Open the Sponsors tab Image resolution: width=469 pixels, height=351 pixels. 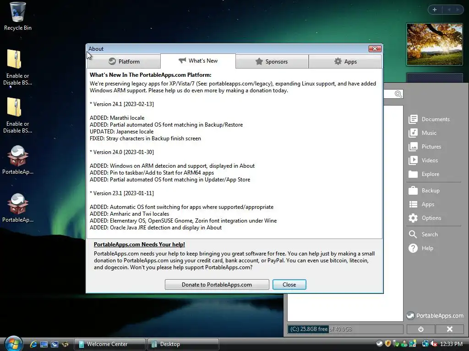(272, 62)
